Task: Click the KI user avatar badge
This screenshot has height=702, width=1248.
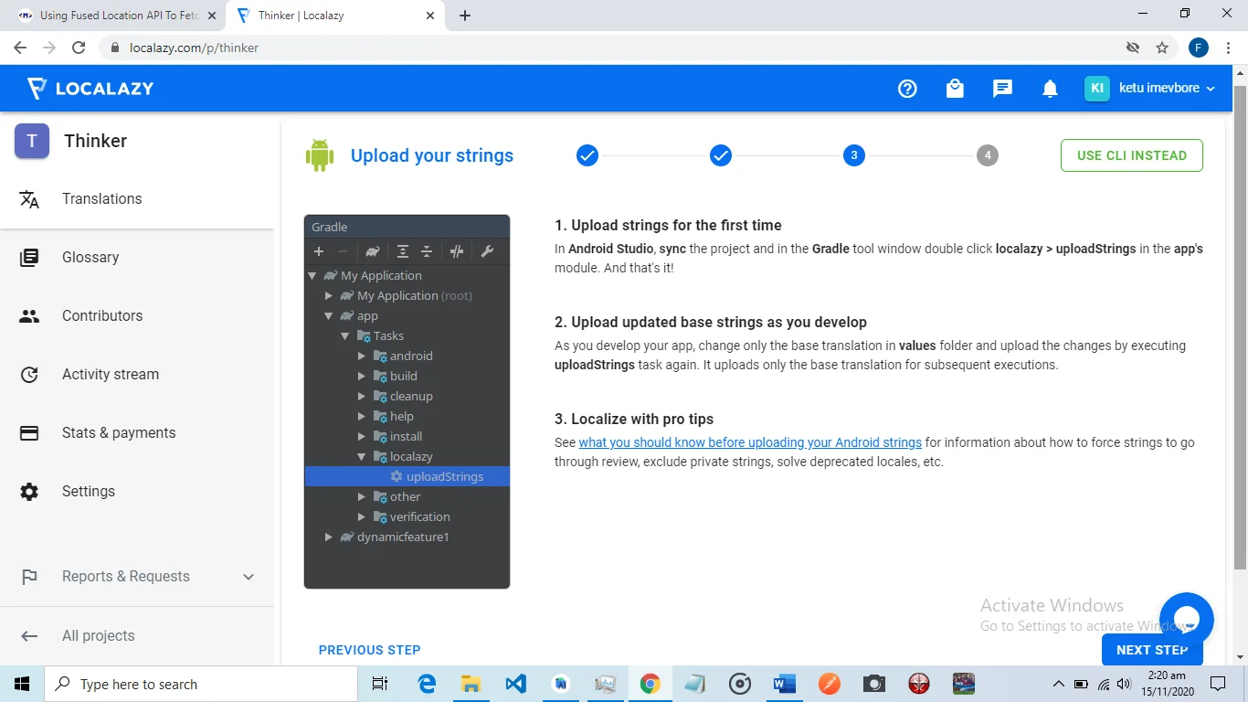Action: 1097,89
